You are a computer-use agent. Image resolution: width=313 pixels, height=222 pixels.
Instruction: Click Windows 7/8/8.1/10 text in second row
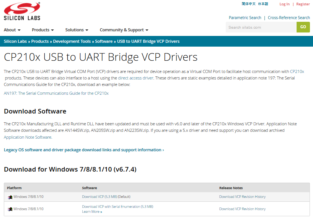click(x=28, y=209)
